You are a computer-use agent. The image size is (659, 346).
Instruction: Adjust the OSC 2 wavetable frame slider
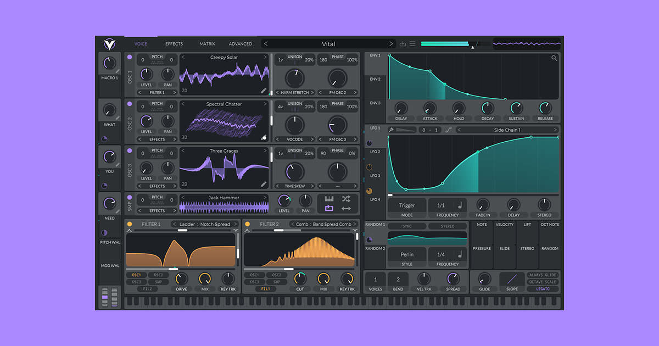tap(271, 121)
